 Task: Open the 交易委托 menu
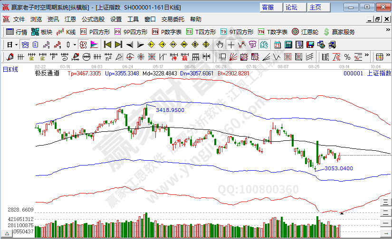[173, 19]
